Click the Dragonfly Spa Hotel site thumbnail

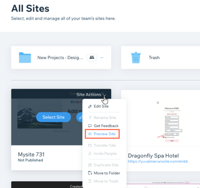pos(161,118)
